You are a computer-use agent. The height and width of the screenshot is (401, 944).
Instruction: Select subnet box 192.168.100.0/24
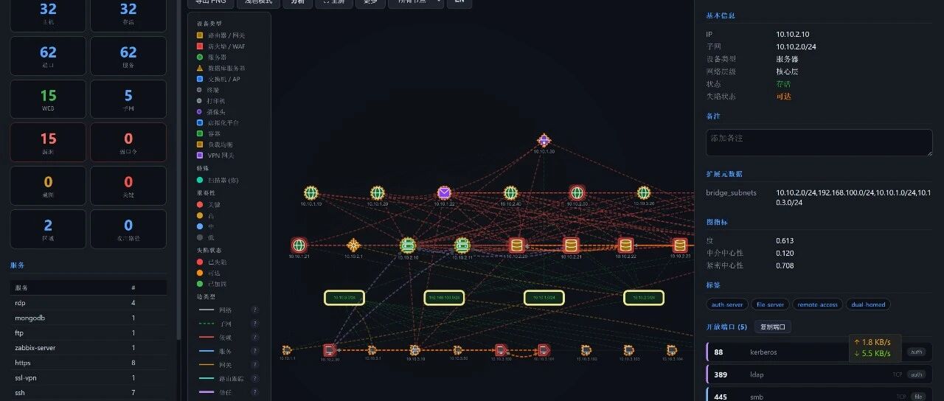pos(444,298)
